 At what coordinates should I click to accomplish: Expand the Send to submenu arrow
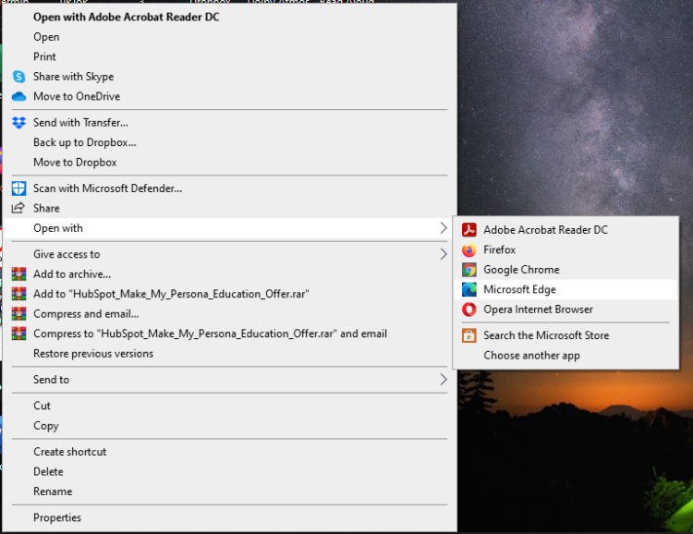point(443,380)
